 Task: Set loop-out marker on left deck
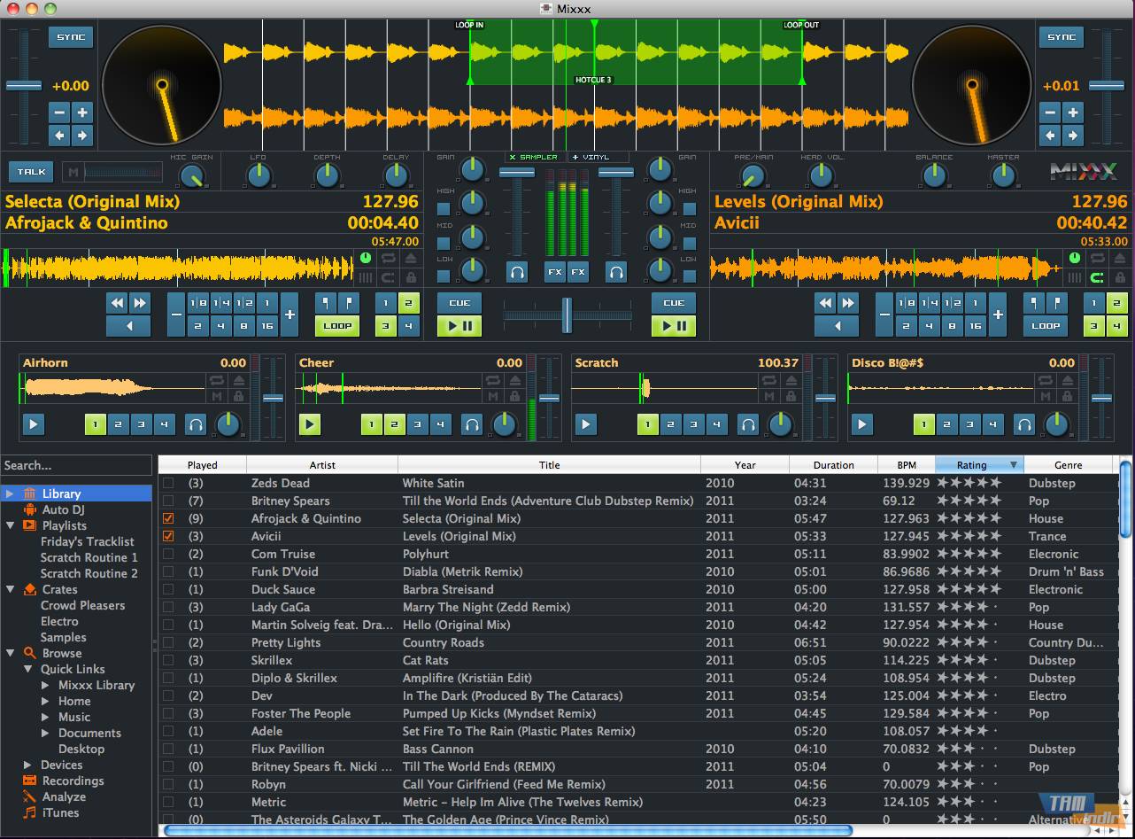pyautogui.click(x=349, y=303)
